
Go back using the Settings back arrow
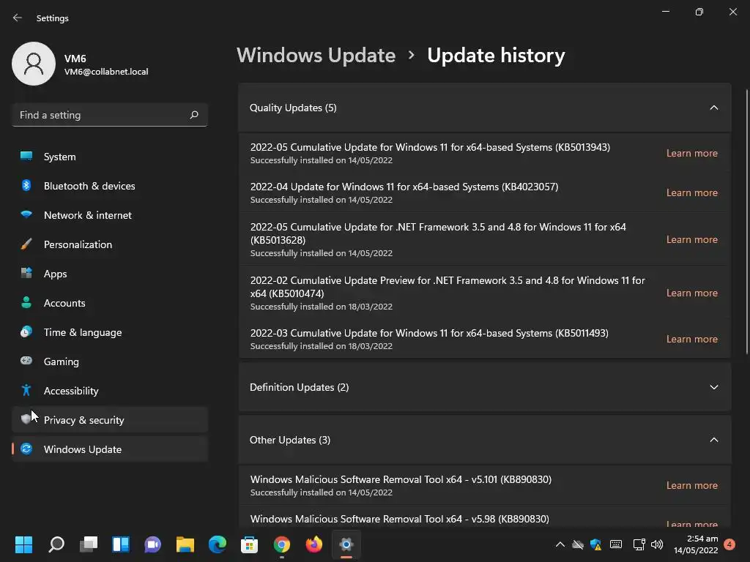pyautogui.click(x=18, y=18)
